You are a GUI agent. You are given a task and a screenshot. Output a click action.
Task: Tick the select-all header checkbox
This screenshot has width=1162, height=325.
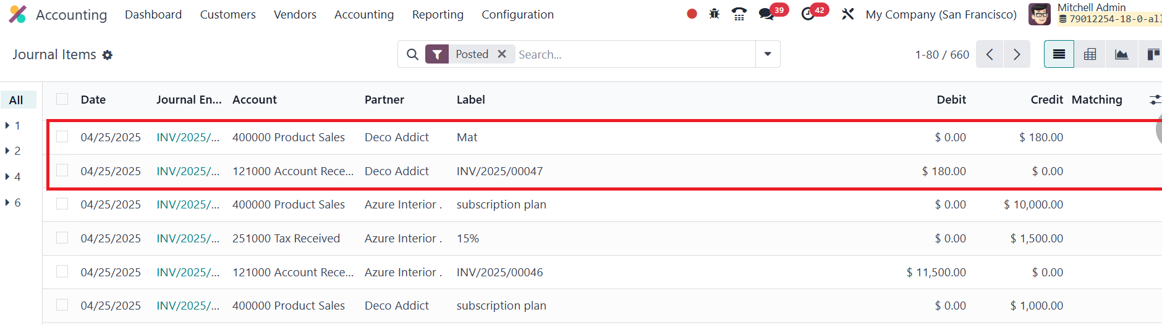tap(62, 99)
